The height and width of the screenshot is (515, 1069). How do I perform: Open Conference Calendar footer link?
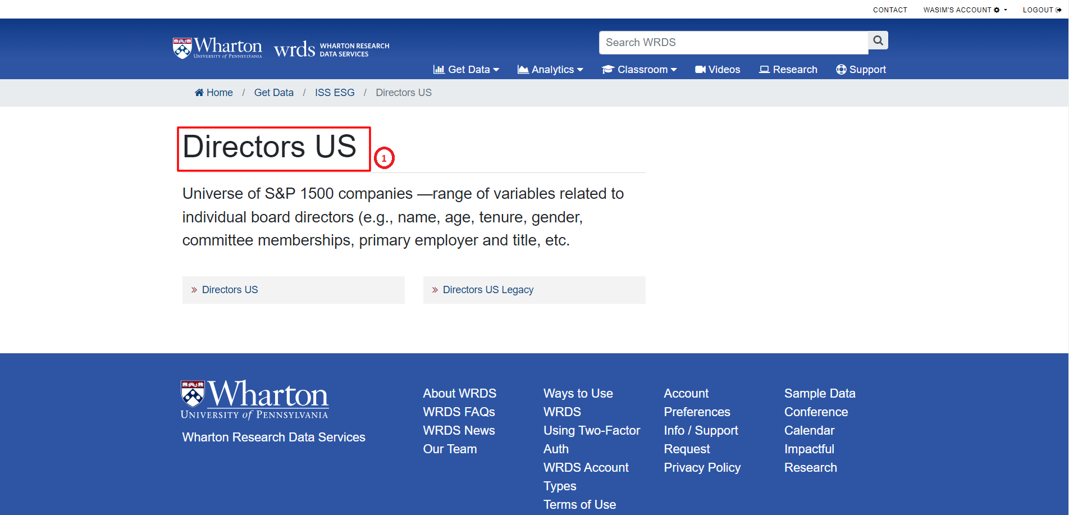coord(816,421)
